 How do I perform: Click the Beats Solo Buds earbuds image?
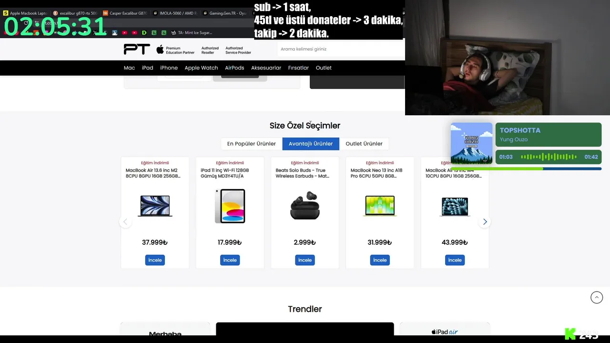[305, 205]
